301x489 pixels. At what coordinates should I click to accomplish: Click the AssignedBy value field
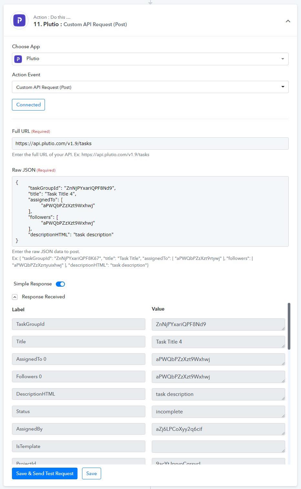[x=218, y=429]
